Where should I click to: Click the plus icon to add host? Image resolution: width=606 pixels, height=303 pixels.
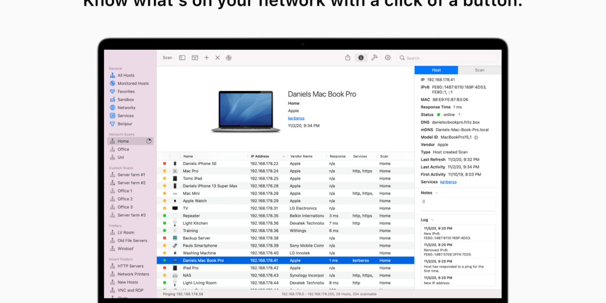click(x=206, y=58)
